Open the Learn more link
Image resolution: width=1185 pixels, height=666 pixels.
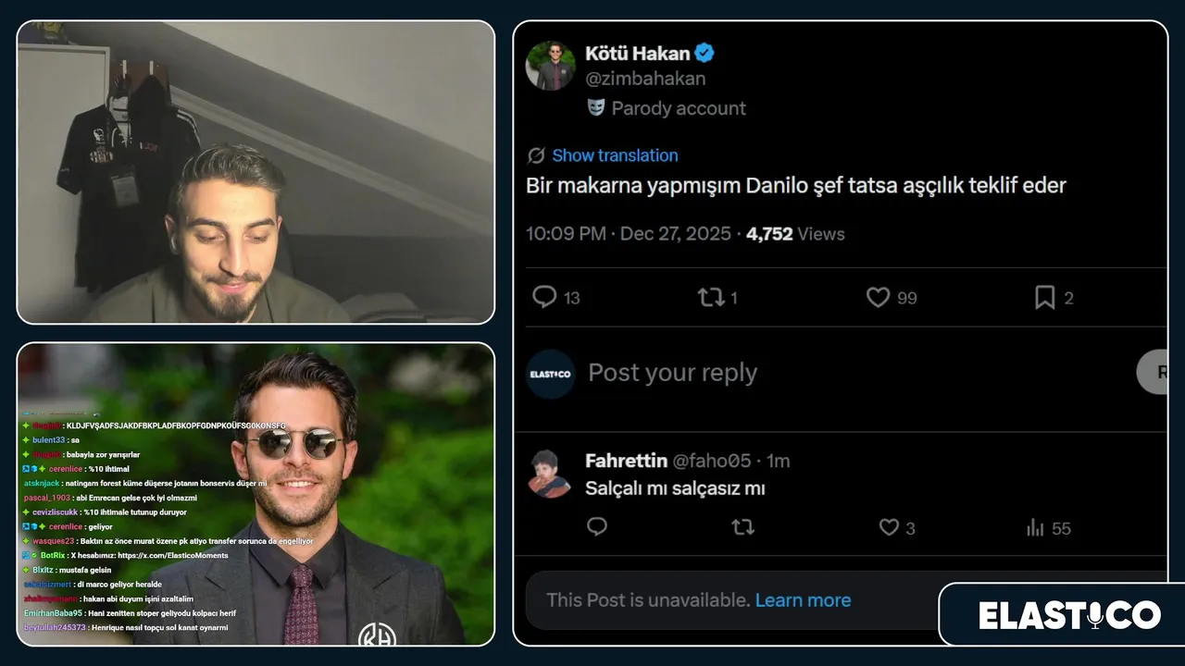(x=803, y=600)
